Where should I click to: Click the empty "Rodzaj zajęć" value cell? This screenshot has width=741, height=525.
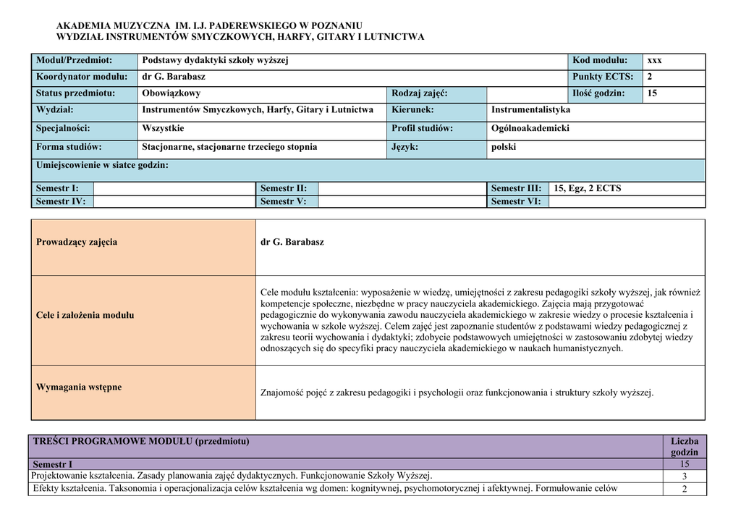coord(526,93)
